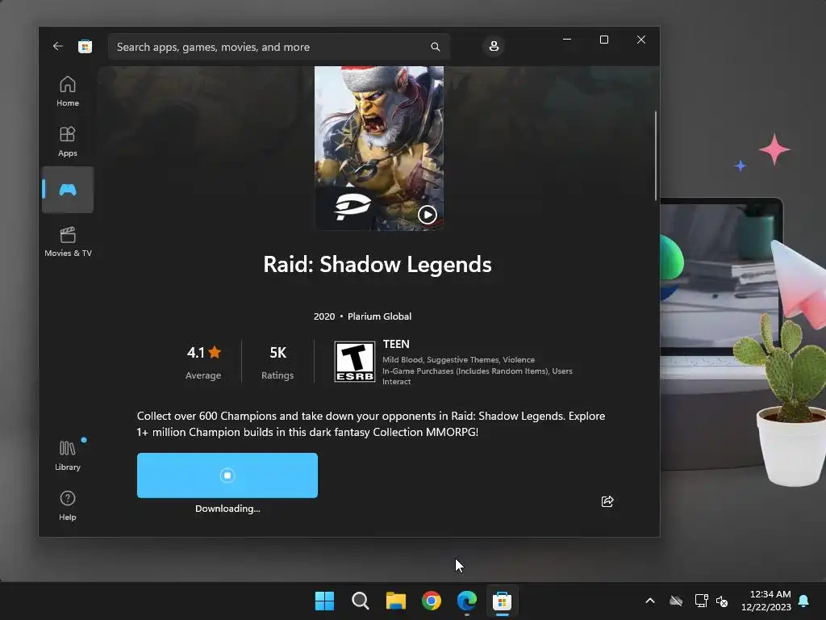
Task: Open the network status tray icon
Action: 701,601
